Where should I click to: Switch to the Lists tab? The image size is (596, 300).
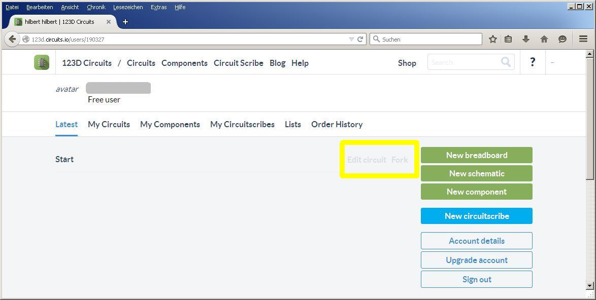(x=293, y=124)
